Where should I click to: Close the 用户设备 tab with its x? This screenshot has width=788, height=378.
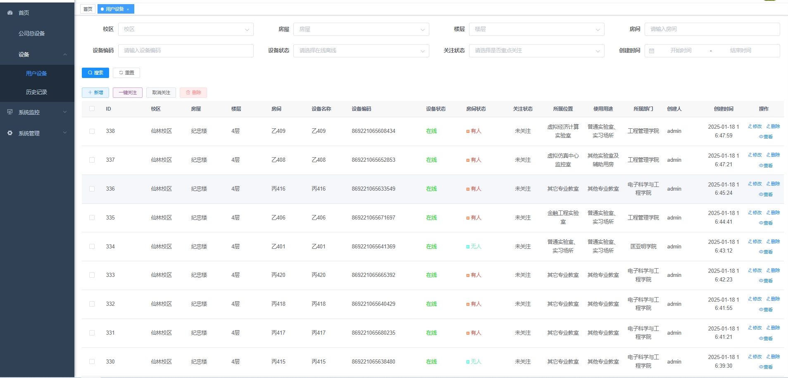pos(128,9)
